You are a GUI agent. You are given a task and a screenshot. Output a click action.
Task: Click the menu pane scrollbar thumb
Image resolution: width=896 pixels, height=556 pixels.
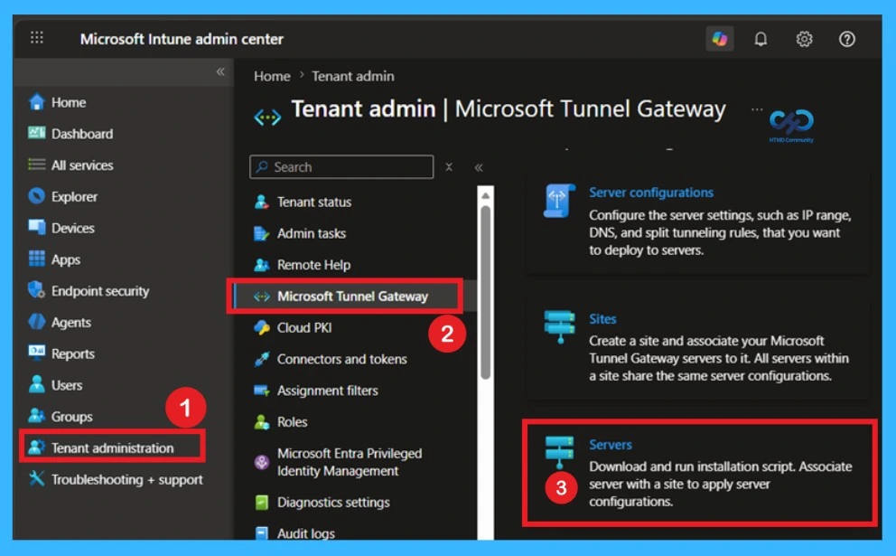(x=485, y=292)
